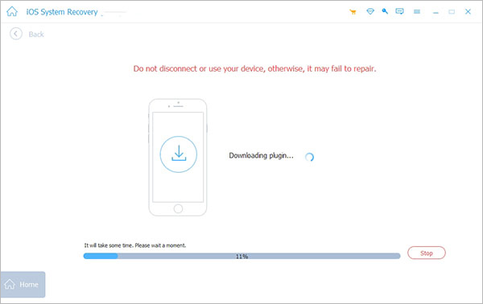Viewport: 483px width, 304px height.
Task: Open the feedback chat icon
Action: pyautogui.click(x=399, y=12)
